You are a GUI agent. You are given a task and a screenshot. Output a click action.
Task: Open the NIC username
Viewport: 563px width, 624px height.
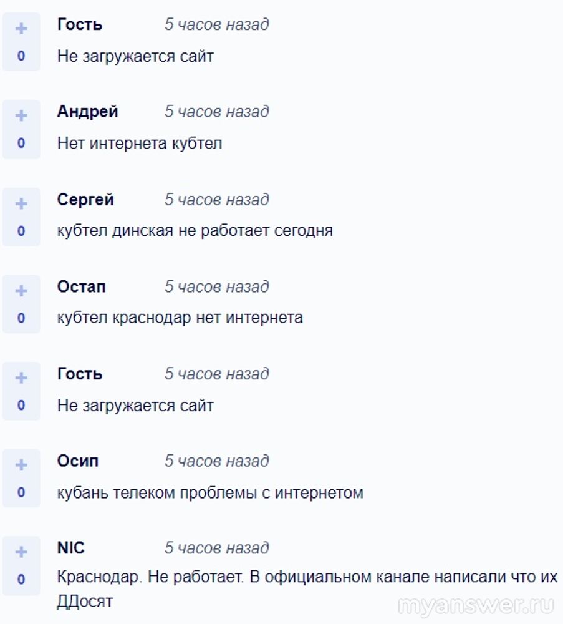click(70, 548)
